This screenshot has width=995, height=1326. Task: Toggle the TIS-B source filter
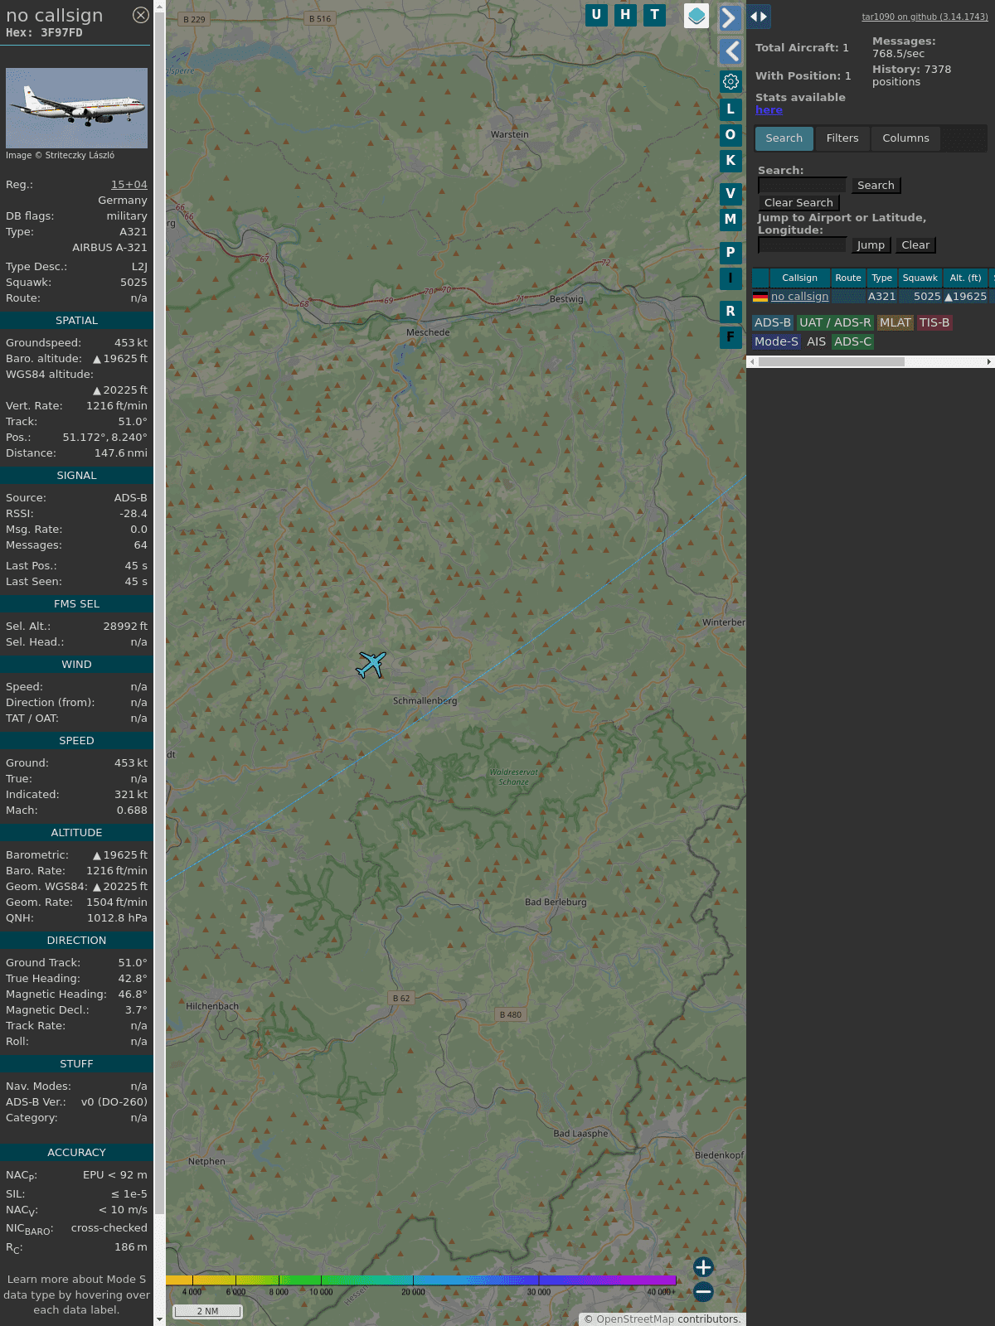[934, 323]
